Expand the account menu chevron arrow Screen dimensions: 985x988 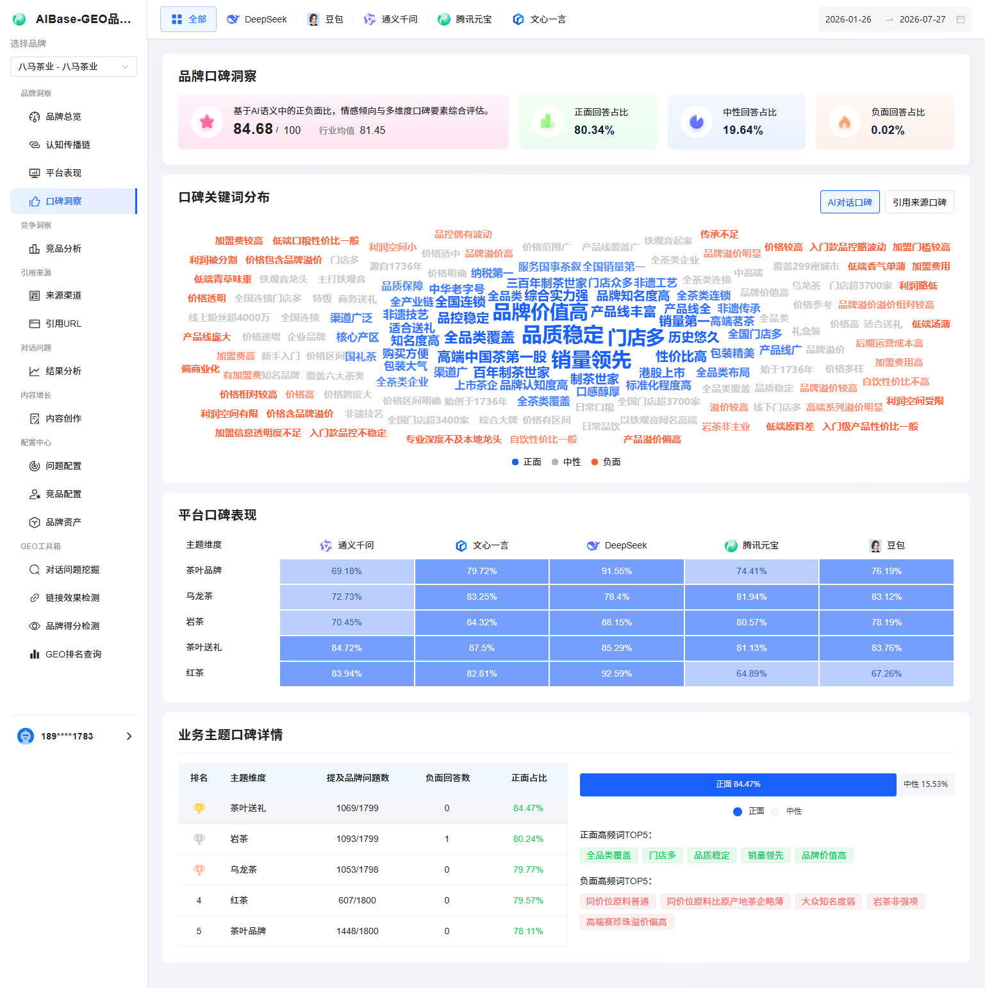[129, 736]
